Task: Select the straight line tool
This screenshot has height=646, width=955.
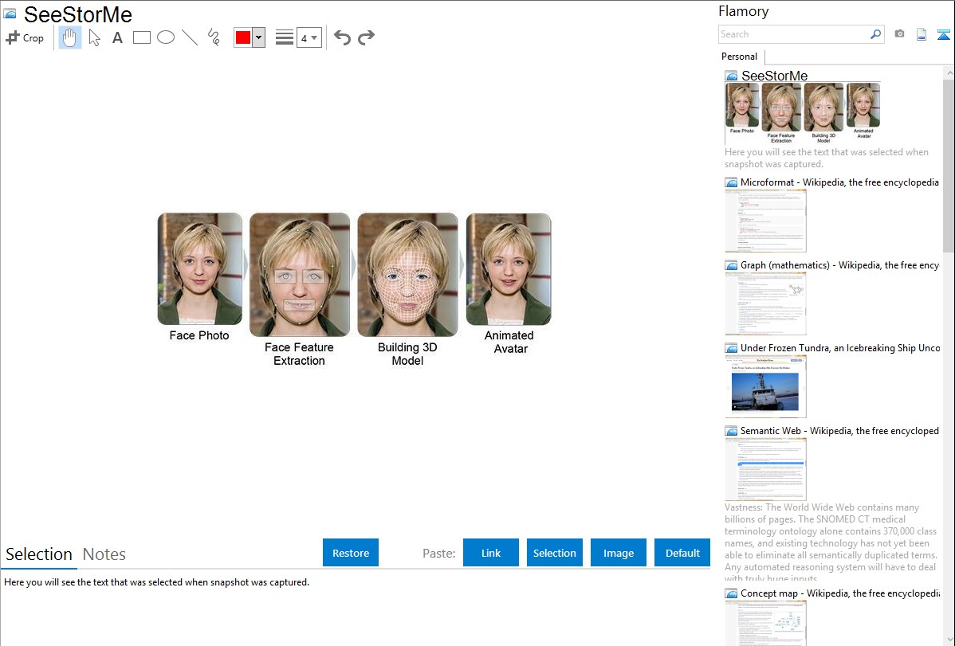Action: pyautogui.click(x=190, y=37)
